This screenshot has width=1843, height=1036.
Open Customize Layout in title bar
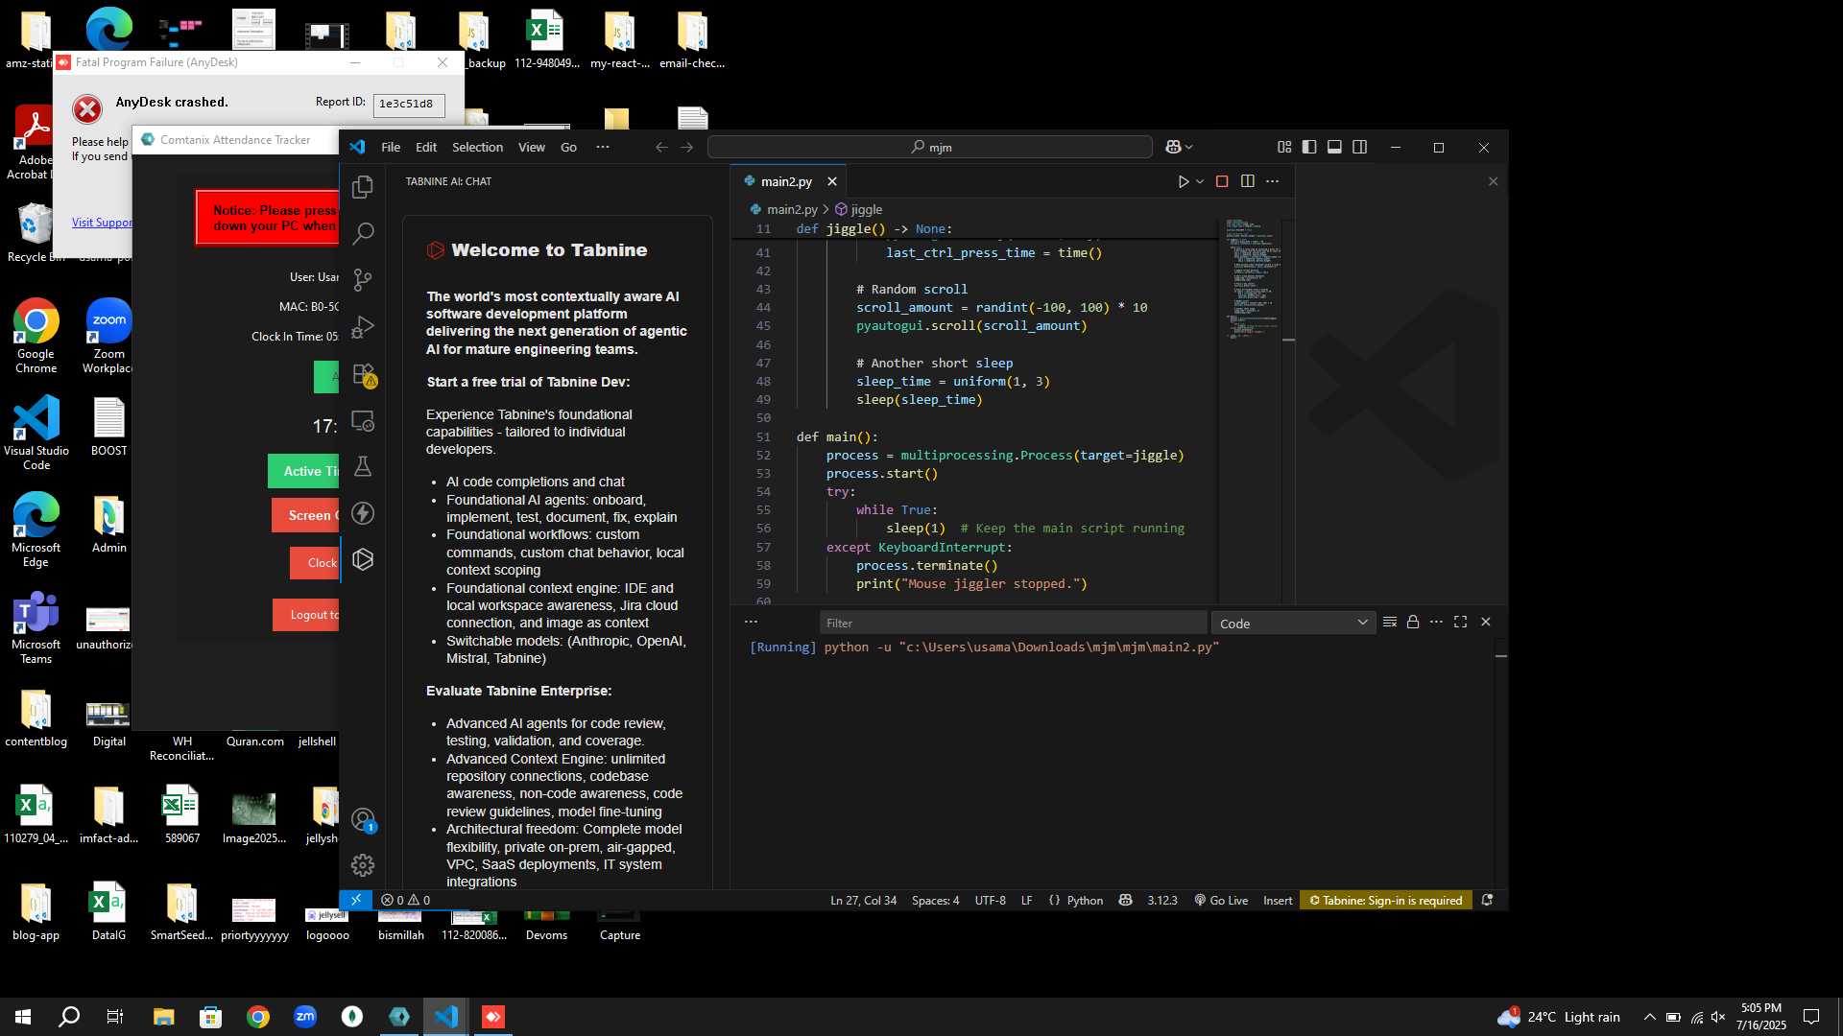[x=1284, y=147]
